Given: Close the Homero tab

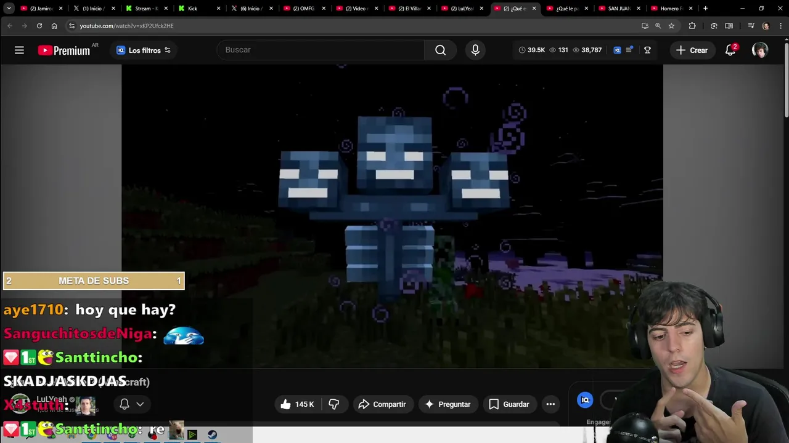Looking at the screenshot, I should click(691, 9).
